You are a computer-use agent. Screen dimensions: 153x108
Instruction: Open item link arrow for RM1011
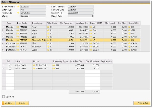(x=18, y=27)
